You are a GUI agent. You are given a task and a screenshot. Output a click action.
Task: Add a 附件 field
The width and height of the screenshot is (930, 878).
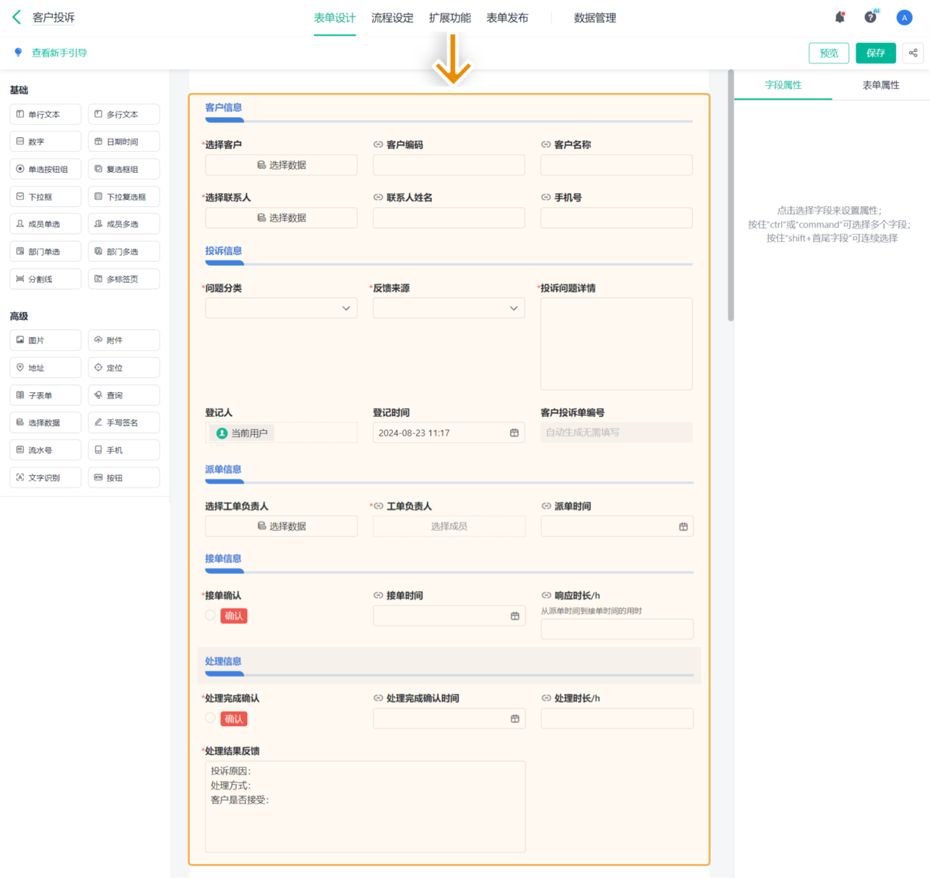pyautogui.click(x=124, y=340)
